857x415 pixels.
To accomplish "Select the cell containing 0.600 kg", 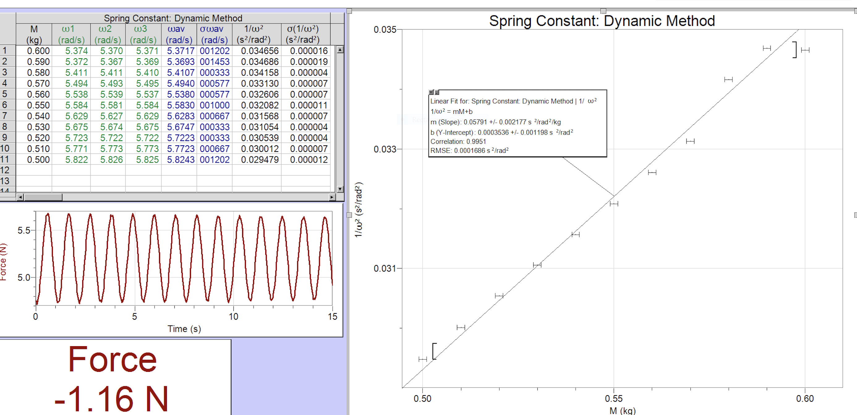I will point(39,51).
